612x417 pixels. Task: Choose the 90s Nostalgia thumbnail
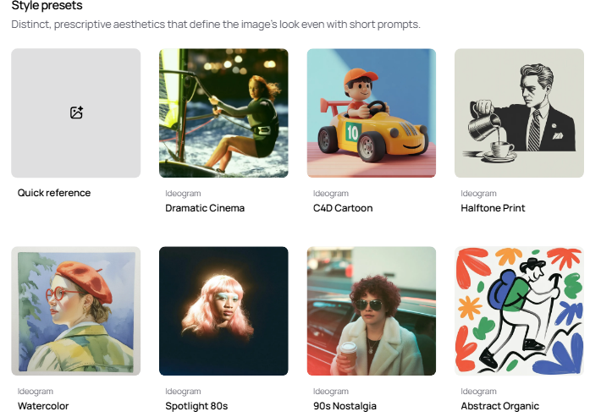pyautogui.click(x=372, y=311)
